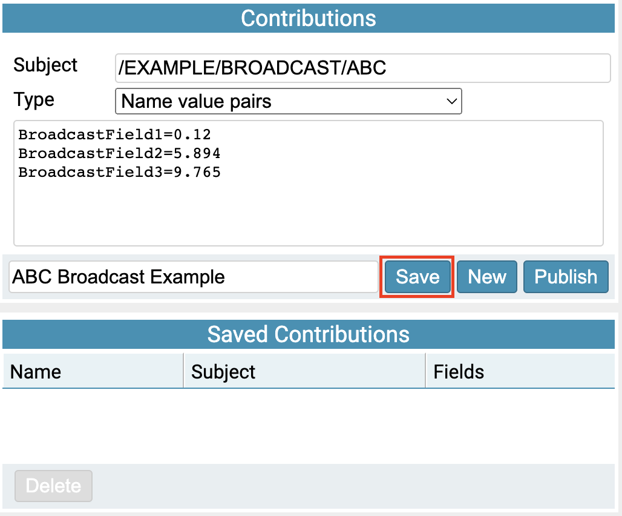
Task: Sort by the Name column header
Action: pyautogui.click(x=93, y=371)
